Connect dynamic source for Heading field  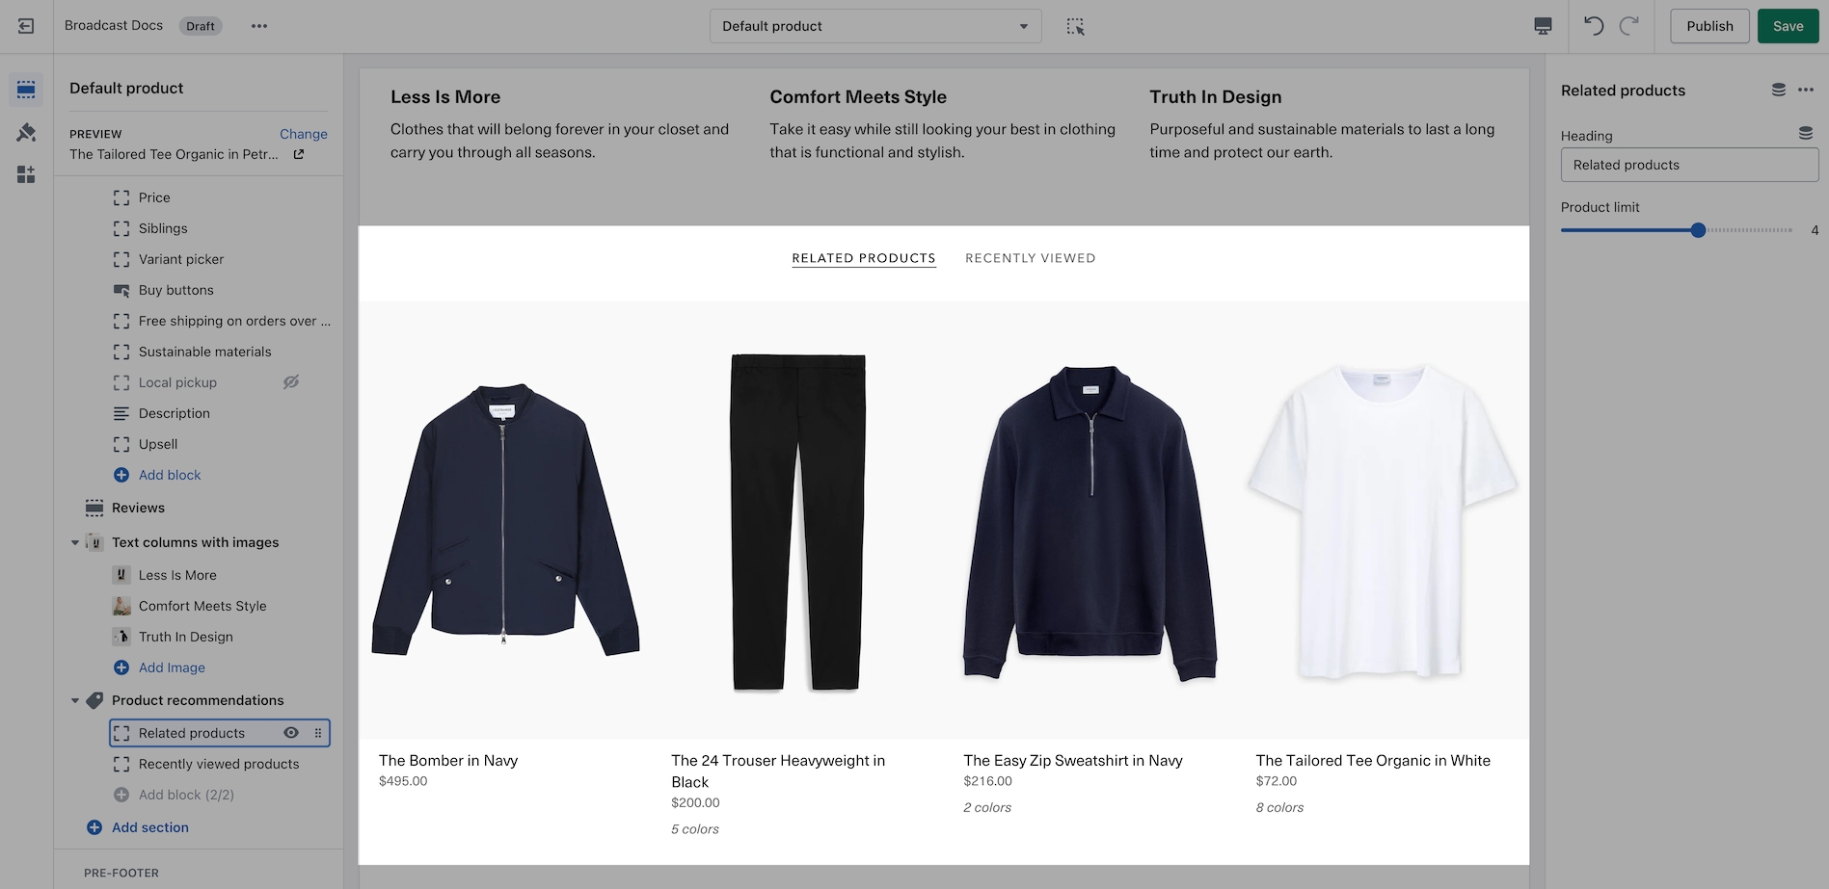[1805, 134]
